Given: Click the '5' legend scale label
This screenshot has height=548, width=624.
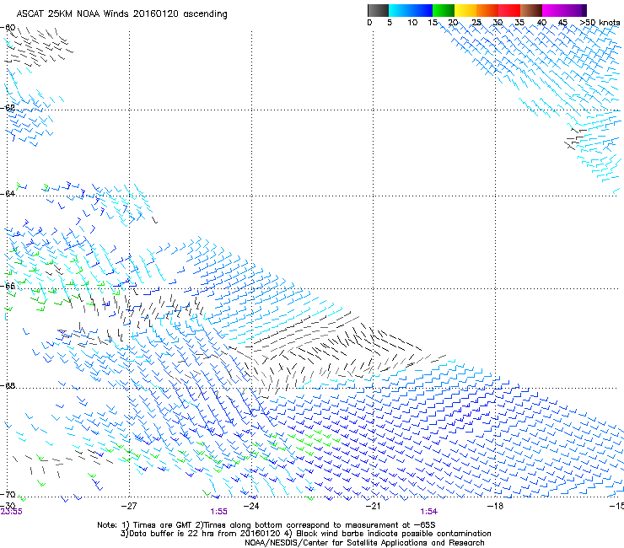Looking at the screenshot, I should (390, 23).
